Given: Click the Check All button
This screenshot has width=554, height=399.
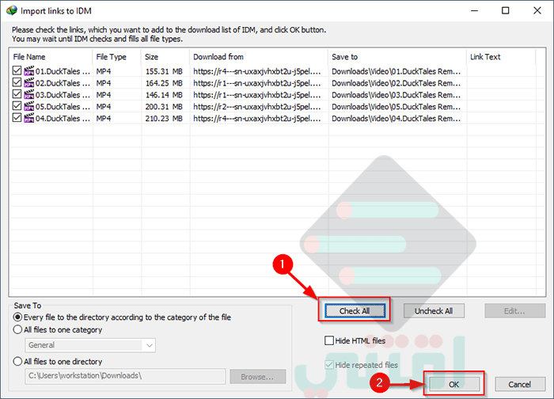Looking at the screenshot, I should [355, 310].
